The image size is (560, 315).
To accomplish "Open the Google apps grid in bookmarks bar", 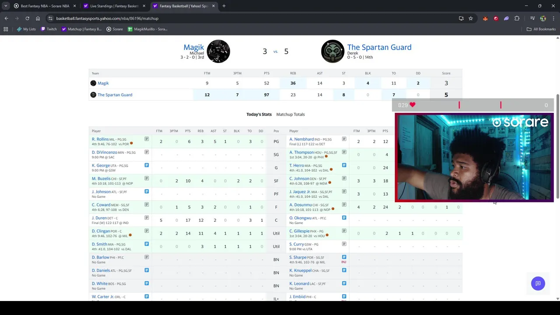I will coord(6,29).
